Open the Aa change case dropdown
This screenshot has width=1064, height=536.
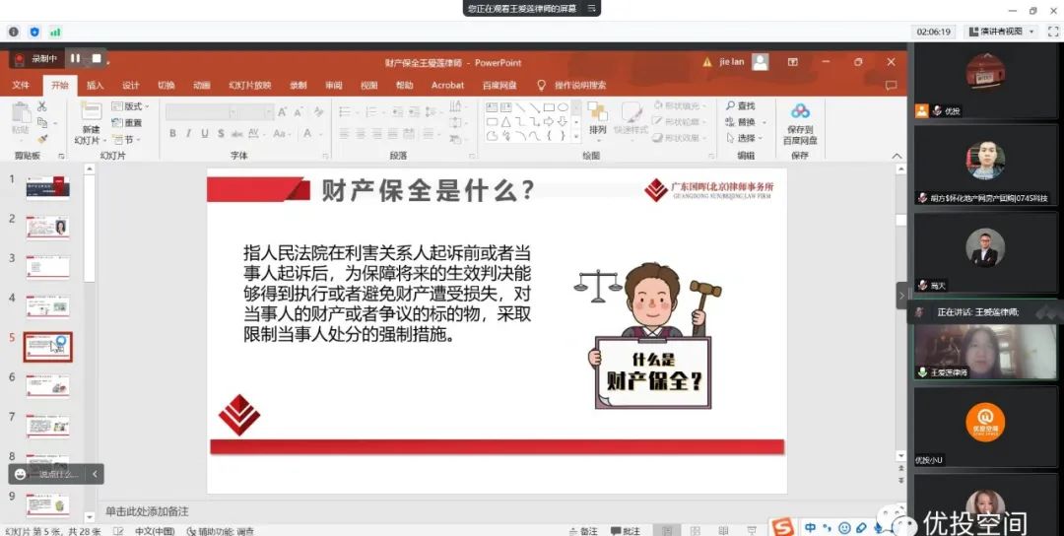281,134
